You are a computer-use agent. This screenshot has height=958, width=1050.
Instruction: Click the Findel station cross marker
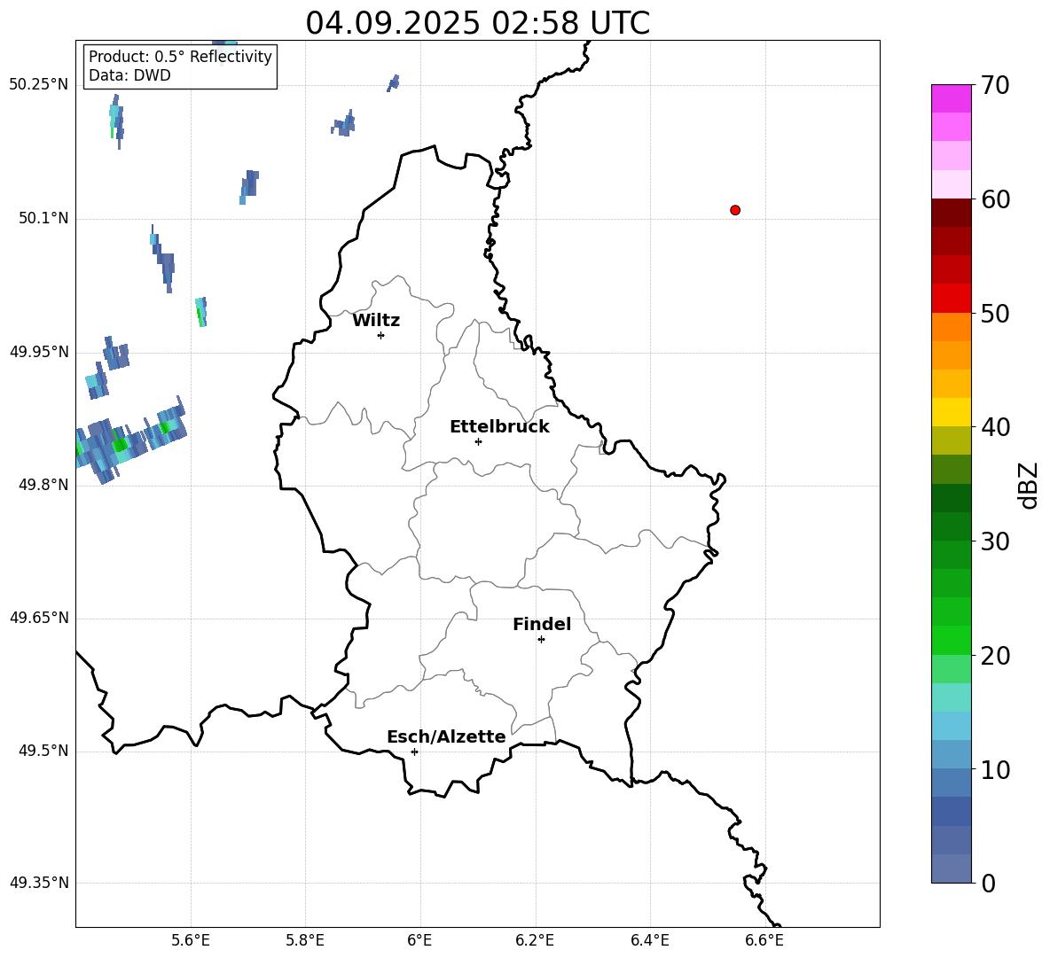coord(541,640)
